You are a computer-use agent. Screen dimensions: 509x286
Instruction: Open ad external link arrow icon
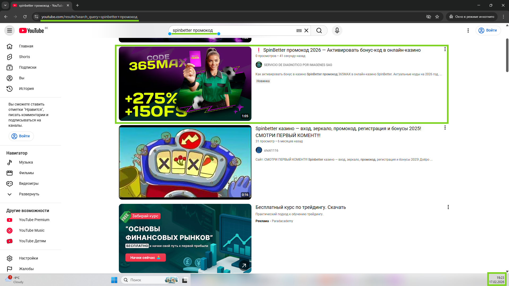(244, 265)
